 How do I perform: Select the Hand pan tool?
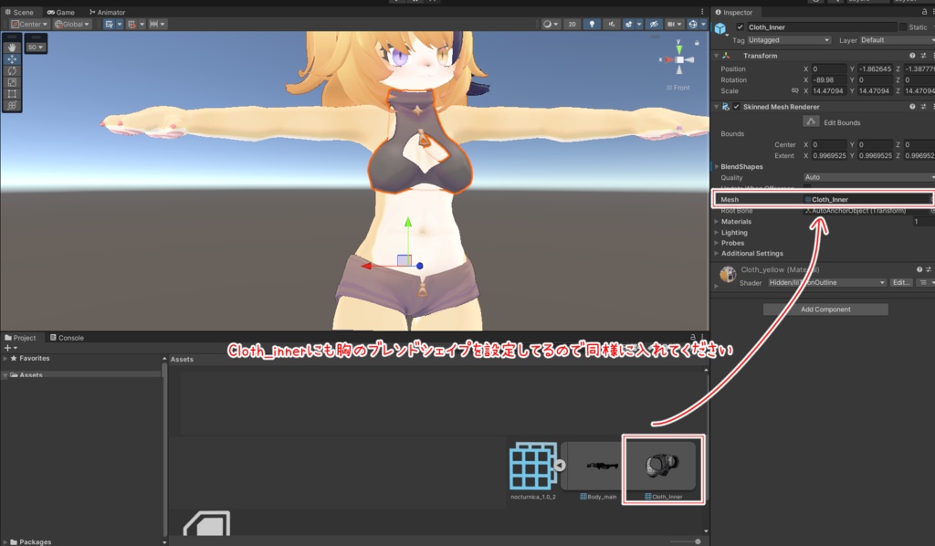coord(12,47)
